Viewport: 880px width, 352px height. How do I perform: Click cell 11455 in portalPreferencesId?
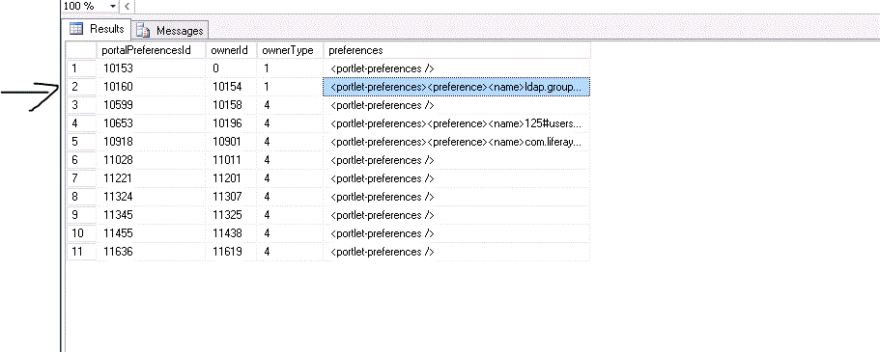[x=151, y=233]
